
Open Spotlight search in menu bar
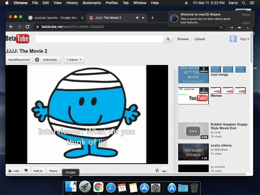coord(243,3)
